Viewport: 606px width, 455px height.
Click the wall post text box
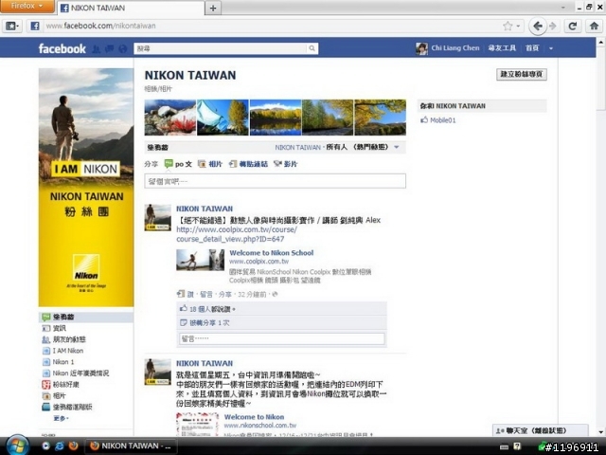(x=276, y=181)
